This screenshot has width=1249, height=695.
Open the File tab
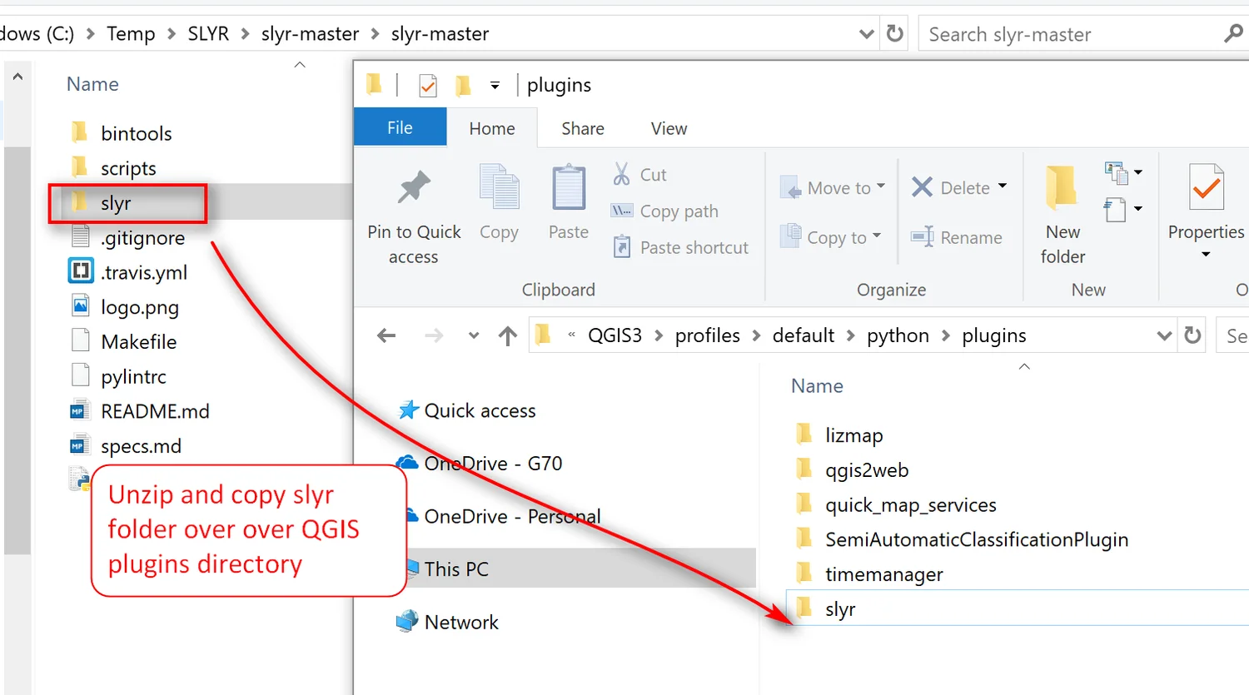tap(400, 128)
